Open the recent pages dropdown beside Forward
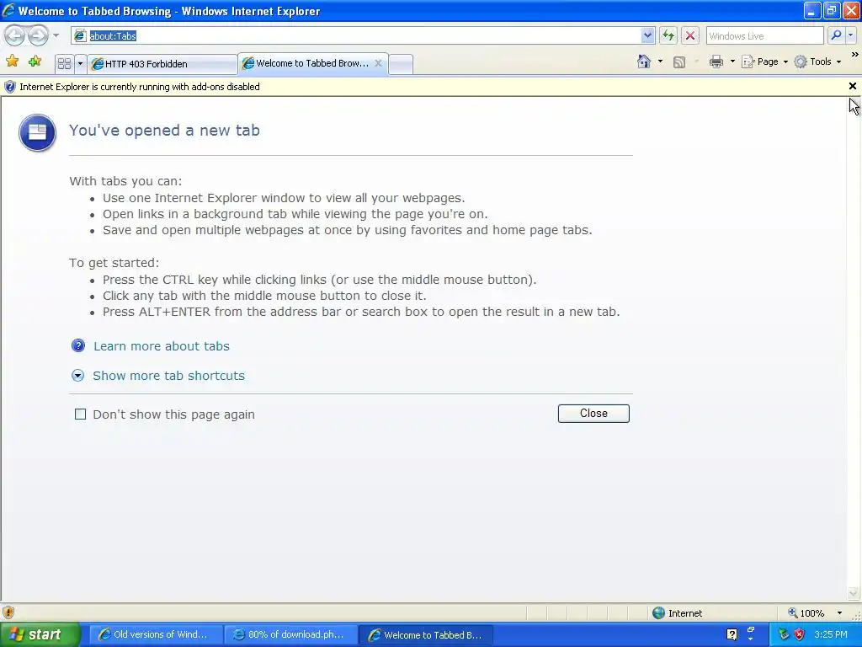The image size is (862, 647). (56, 35)
